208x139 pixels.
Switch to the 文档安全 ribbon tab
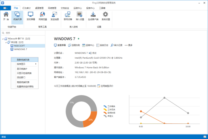click(x=65, y=8)
